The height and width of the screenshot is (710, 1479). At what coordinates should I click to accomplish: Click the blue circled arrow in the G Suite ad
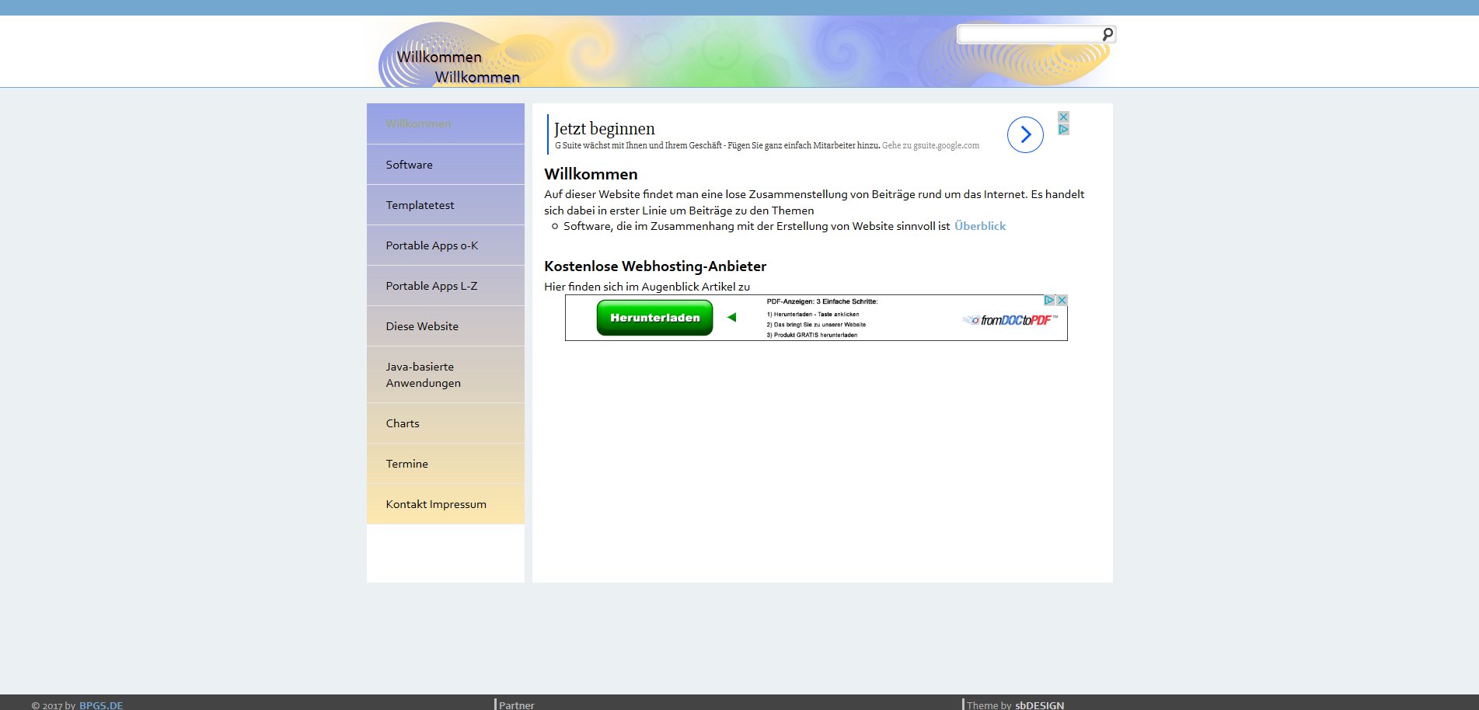1025,135
